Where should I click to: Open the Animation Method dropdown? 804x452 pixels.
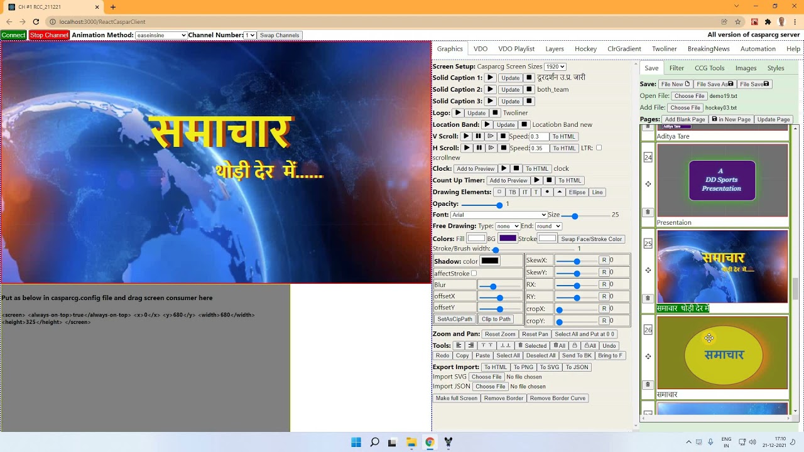coord(161,35)
